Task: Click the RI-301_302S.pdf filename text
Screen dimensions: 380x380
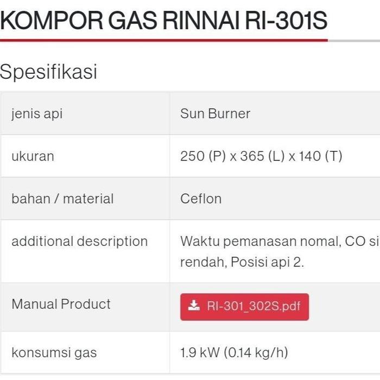Action: coord(254,306)
